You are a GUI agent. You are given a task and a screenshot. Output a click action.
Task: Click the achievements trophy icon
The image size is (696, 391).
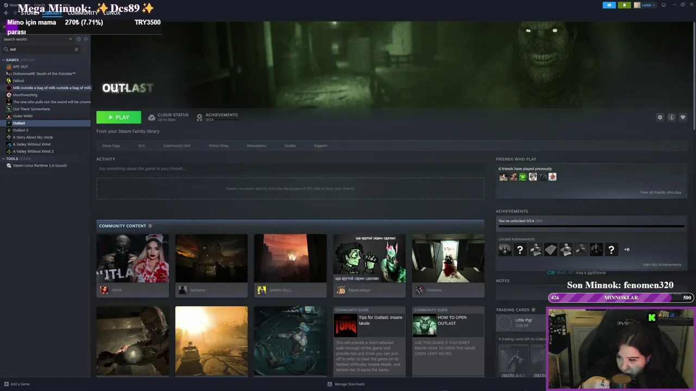click(x=200, y=117)
